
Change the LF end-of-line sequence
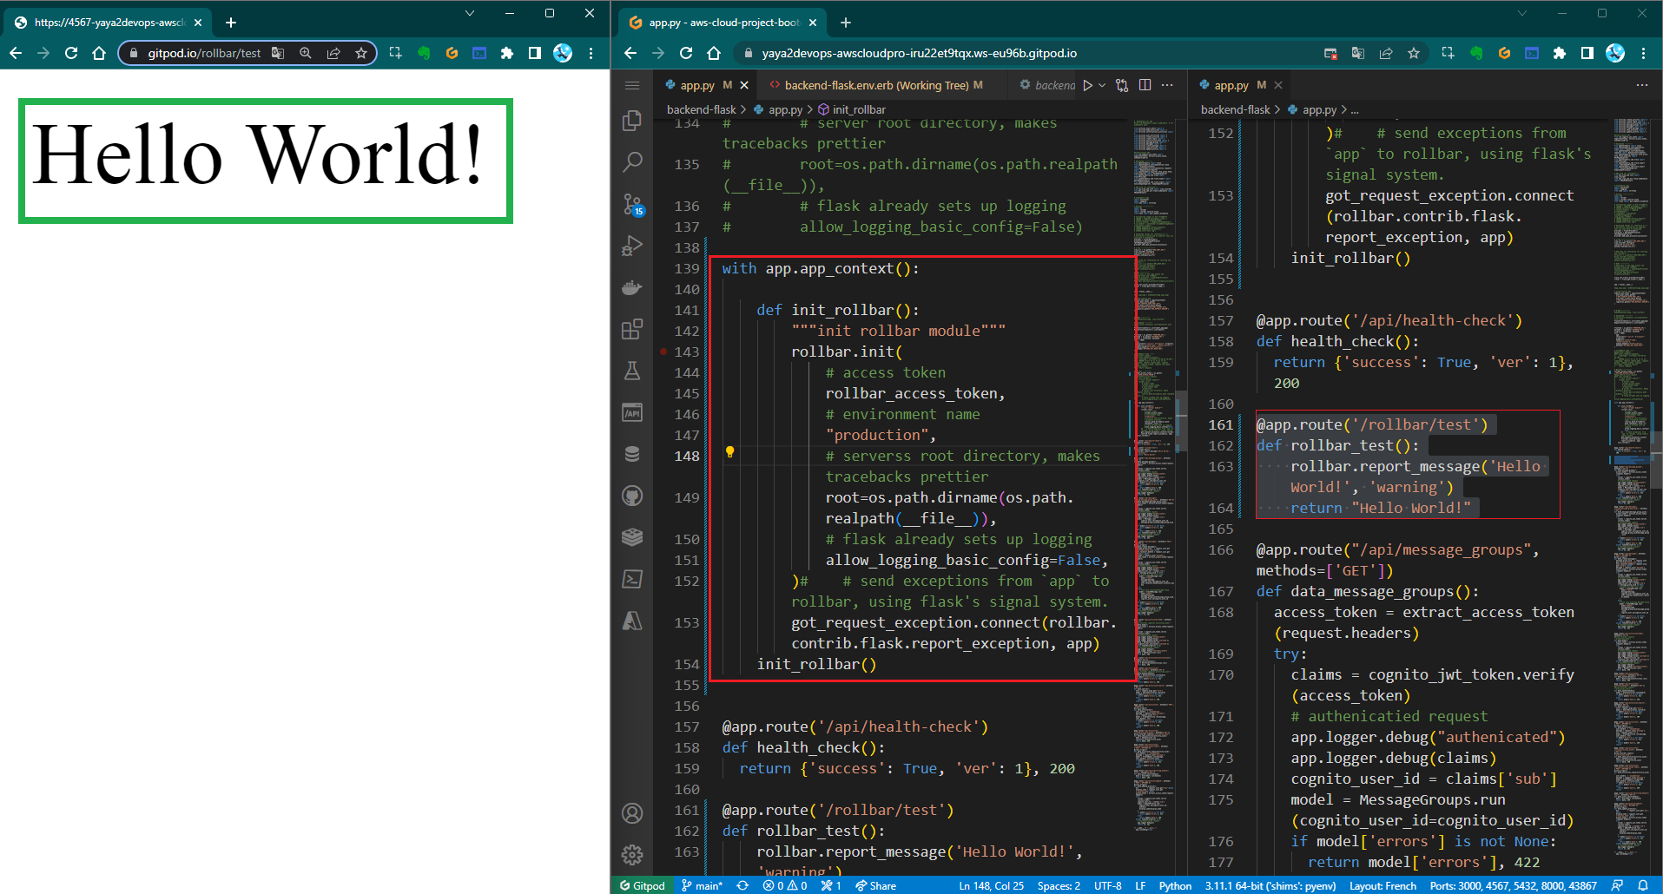click(1140, 885)
